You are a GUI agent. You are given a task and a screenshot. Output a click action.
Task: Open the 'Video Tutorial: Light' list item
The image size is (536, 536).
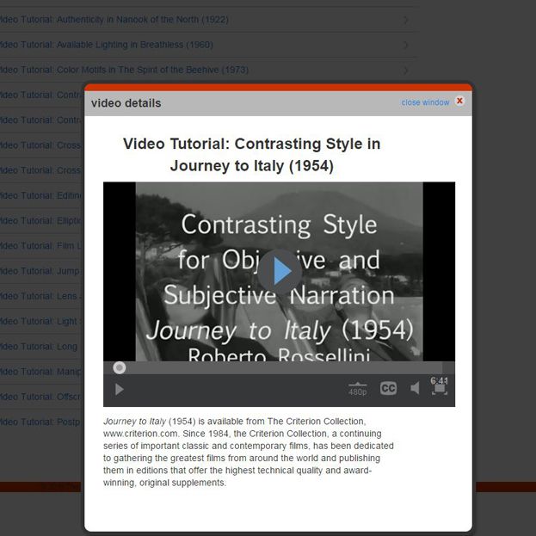click(x=40, y=321)
